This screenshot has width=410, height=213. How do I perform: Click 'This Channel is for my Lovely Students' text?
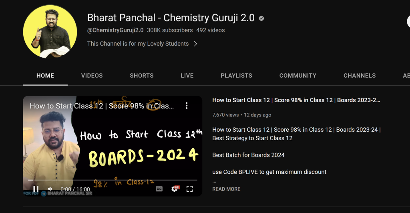coord(138,44)
